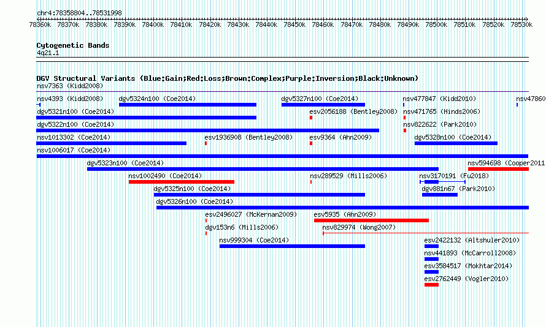546x327 pixels.
Task: Open the esv2496027 (McKernan2009) label
Action: pos(251,214)
